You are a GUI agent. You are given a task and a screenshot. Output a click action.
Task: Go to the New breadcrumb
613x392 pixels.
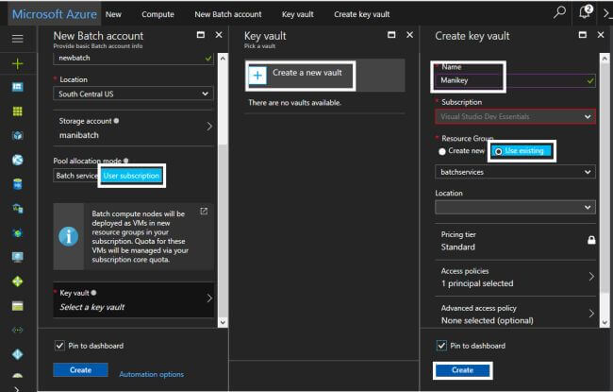[x=113, y=14]
